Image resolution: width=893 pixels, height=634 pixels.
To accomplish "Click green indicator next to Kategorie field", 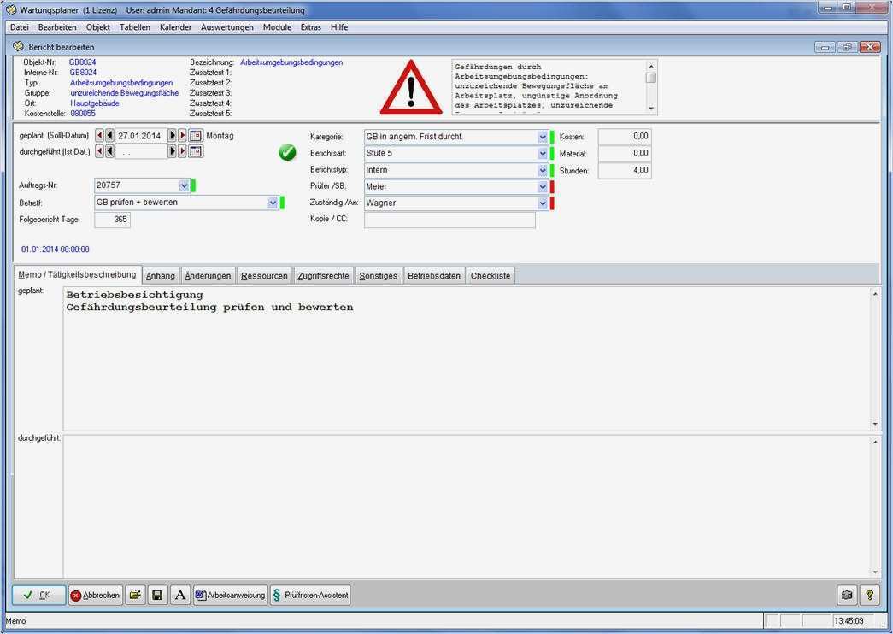I will click(x=552, y=137).
